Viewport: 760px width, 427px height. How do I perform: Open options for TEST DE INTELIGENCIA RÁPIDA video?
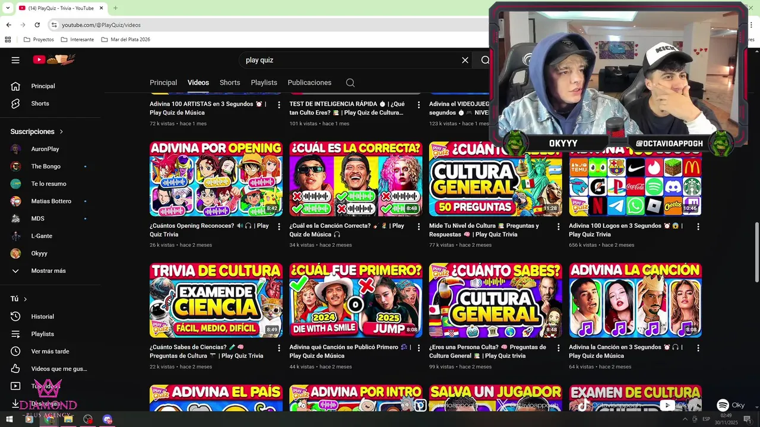coord(419,104)
